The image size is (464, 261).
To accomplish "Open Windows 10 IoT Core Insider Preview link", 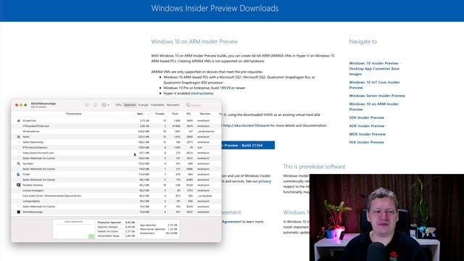I will point(374,85).
